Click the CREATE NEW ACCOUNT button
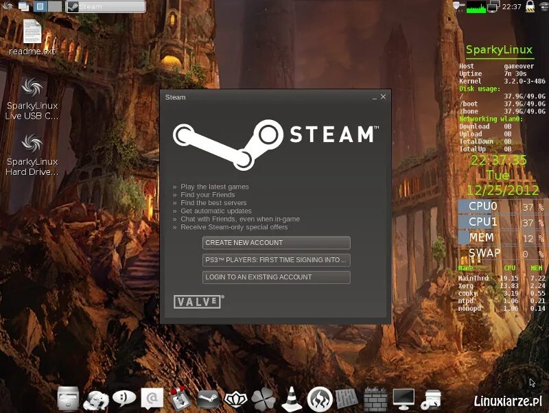This screenshot has height=413, width=549. pyautogui.click(x=277, y=243)
